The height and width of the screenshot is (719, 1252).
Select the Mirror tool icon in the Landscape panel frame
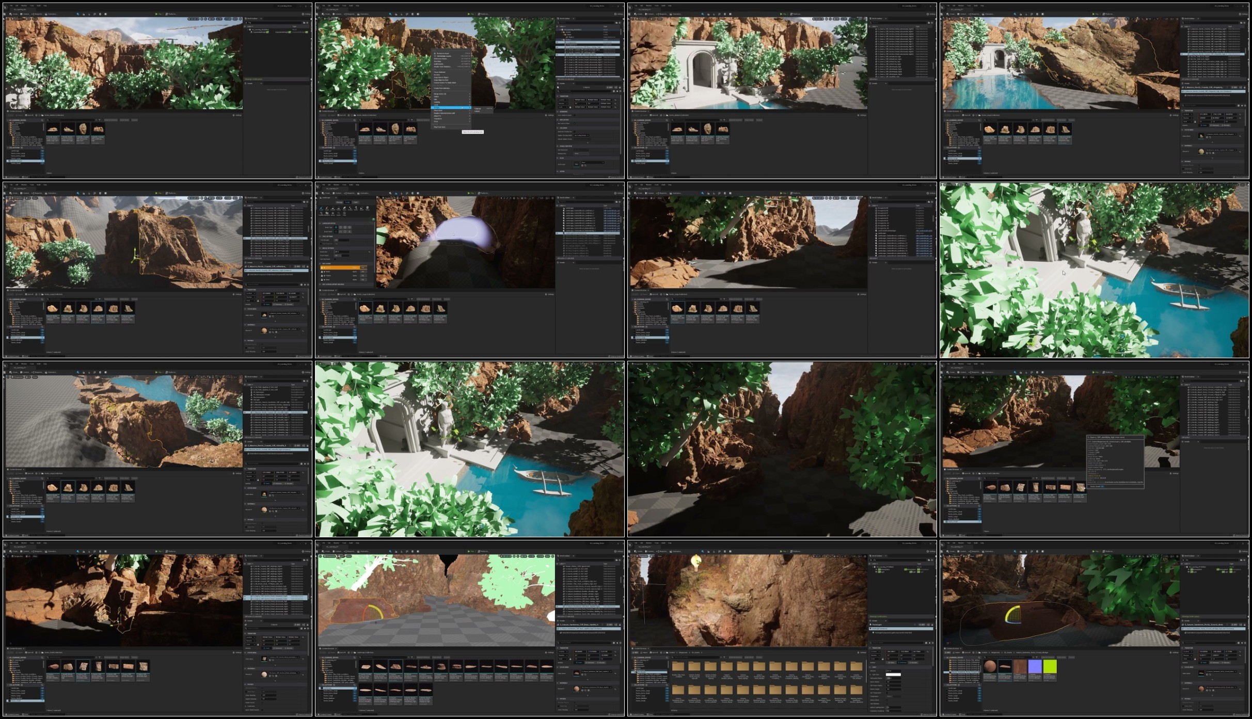click(x=332, y=214)
